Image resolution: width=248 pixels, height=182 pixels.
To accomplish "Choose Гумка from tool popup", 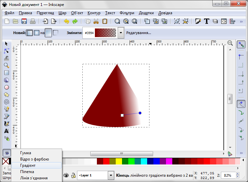I will click(x=36, y=153).
